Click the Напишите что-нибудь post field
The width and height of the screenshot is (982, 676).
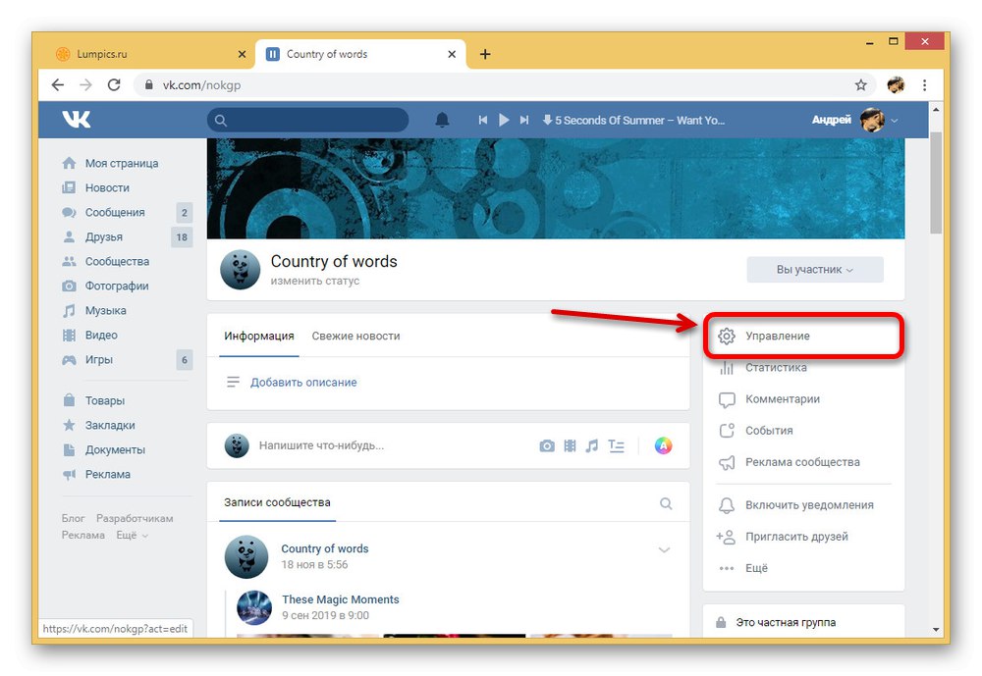[322, 445]
